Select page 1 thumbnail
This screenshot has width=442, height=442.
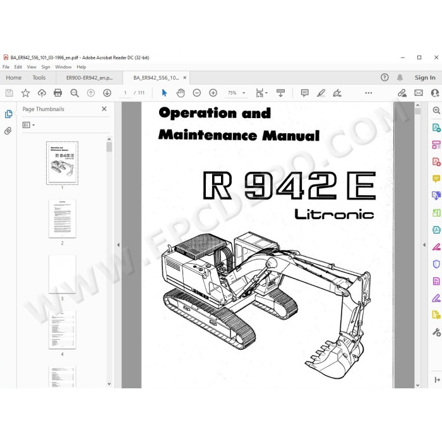[x=62, y=163]
